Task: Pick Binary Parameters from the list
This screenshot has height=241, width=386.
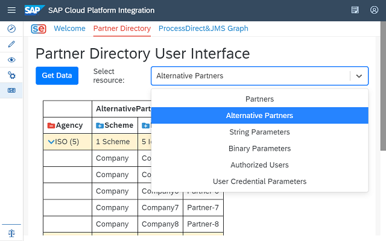Action: tap(259, 148)
